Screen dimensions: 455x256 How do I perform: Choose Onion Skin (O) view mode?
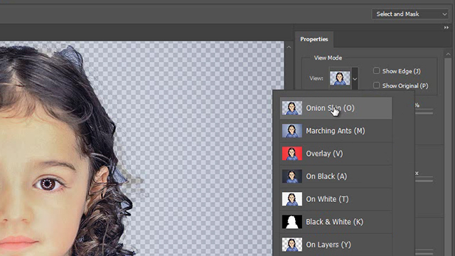(x=336, y=108)
